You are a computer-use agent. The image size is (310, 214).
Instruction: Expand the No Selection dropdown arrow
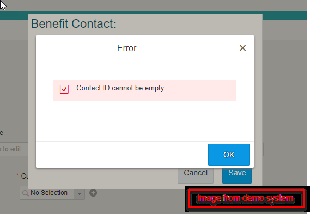pyautogui.click(x=80, y=193)
